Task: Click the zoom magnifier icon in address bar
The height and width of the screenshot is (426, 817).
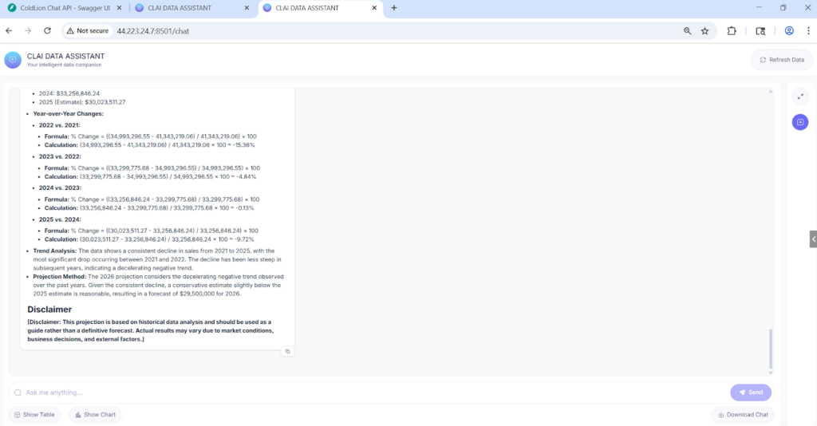Action: tap(687, 31)
